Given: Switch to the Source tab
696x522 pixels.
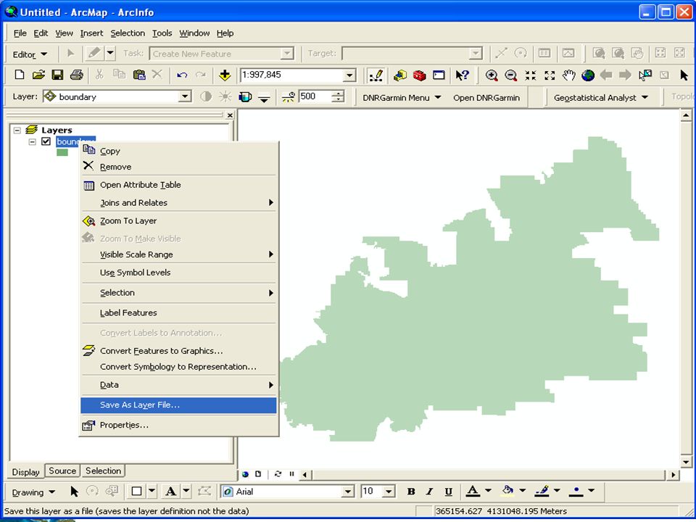Looking at the screenshot, I should click(62, 471).
